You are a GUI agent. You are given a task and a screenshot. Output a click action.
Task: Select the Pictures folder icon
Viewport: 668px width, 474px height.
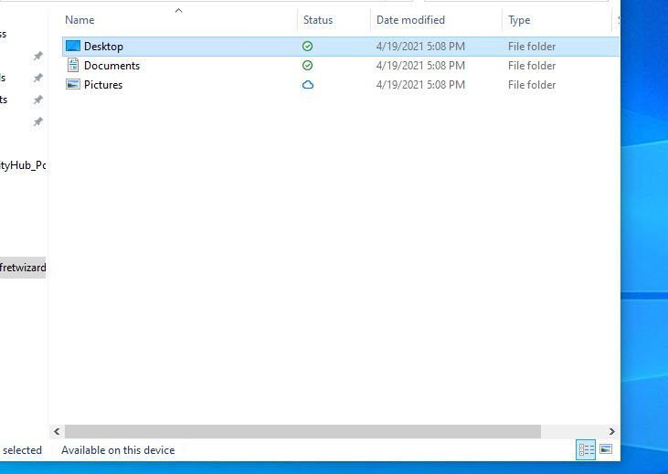point(73,85)
